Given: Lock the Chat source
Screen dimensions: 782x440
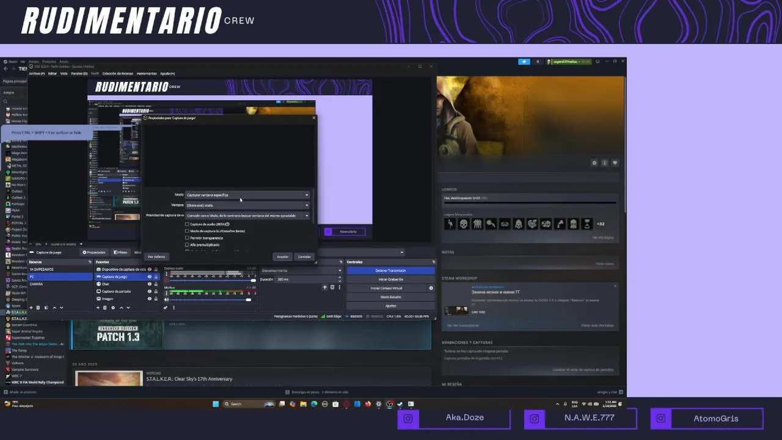Looking at the screenshot, I should (156, 284).
